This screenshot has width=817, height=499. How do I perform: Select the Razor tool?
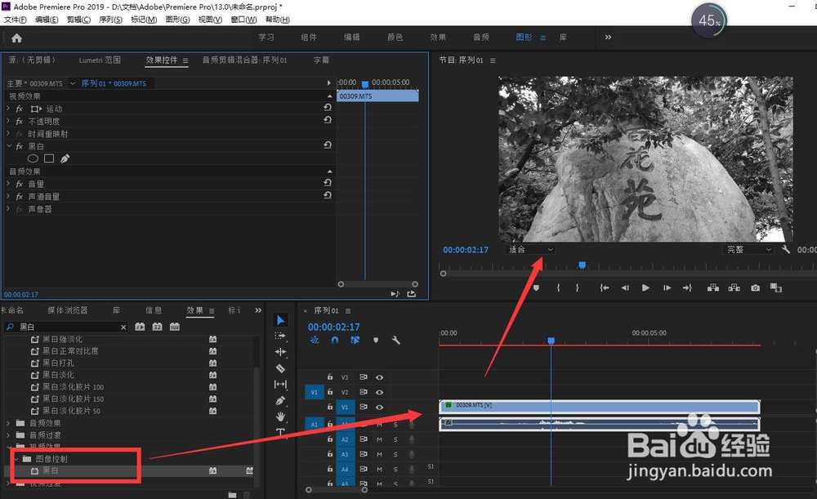280,368
